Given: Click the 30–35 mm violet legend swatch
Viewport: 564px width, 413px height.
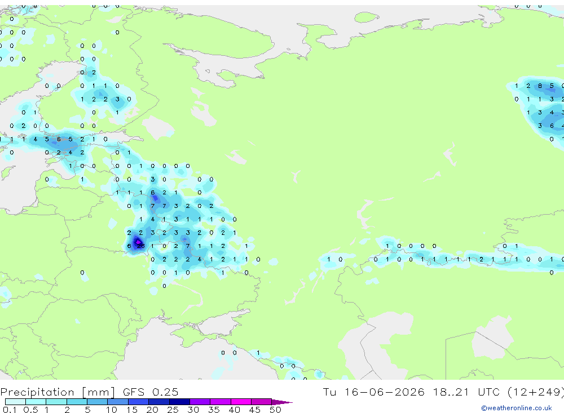Looking at the screenshot, I should [x=200, y=402].
